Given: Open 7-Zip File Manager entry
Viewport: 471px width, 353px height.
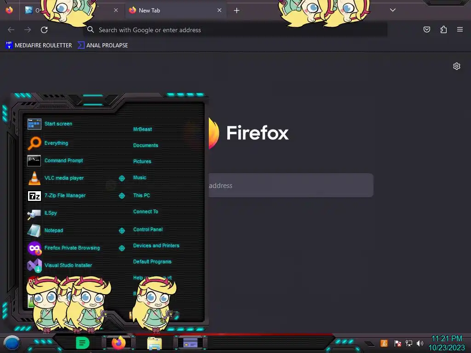Looking at the screenshot, I should [65, 195].
